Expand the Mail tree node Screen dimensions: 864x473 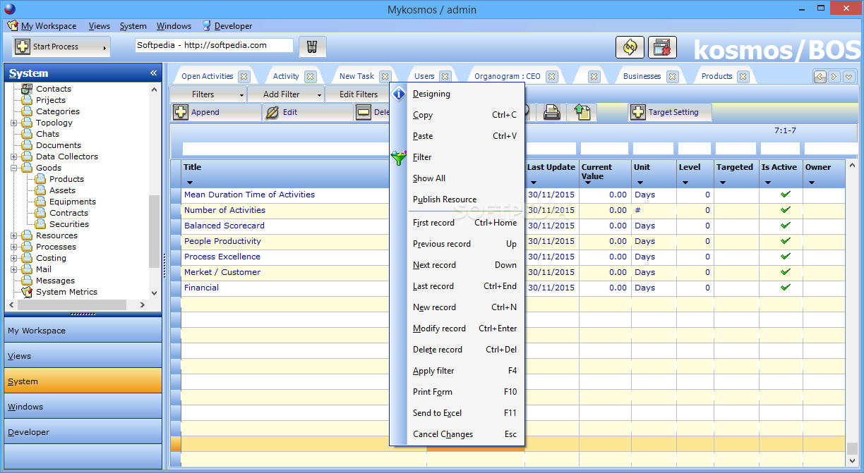tap(14, 269)
